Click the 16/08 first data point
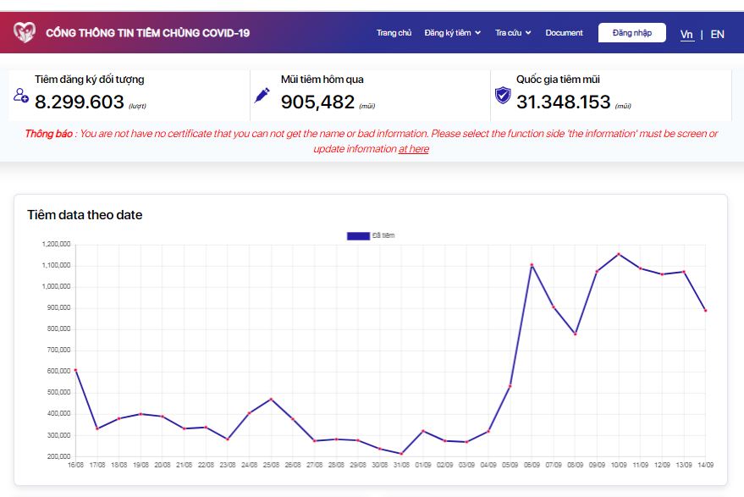Viewport: 744px width, 497px height. pos(76,370)
